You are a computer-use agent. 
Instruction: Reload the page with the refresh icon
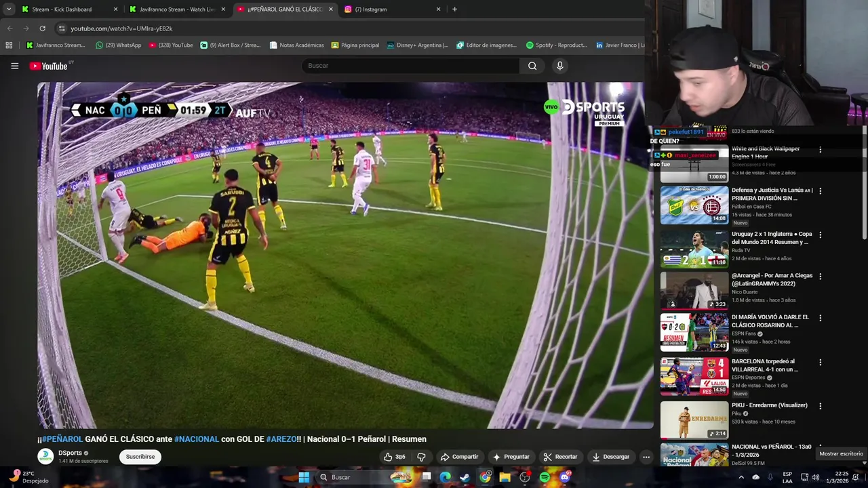click(42, 28)
